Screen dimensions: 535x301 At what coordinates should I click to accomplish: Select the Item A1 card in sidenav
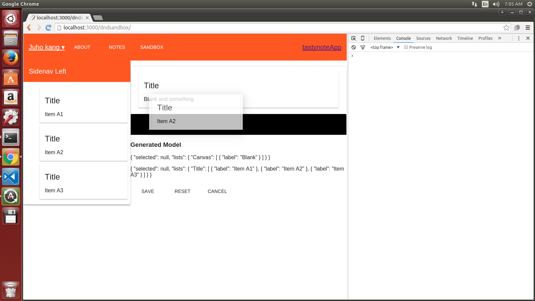[84, 105]
